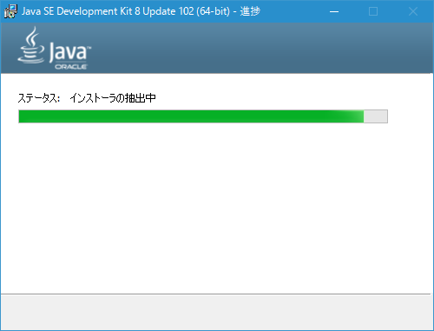Click the 'ステータス:' label
The image size is (434, 331).
39,98
